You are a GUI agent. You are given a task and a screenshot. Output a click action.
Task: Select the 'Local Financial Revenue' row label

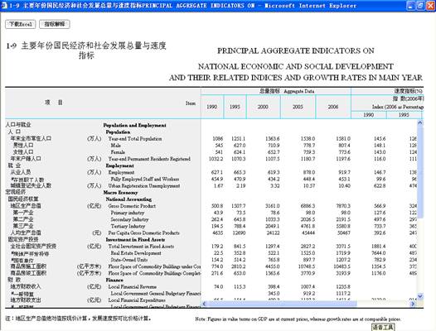(133, 287)
